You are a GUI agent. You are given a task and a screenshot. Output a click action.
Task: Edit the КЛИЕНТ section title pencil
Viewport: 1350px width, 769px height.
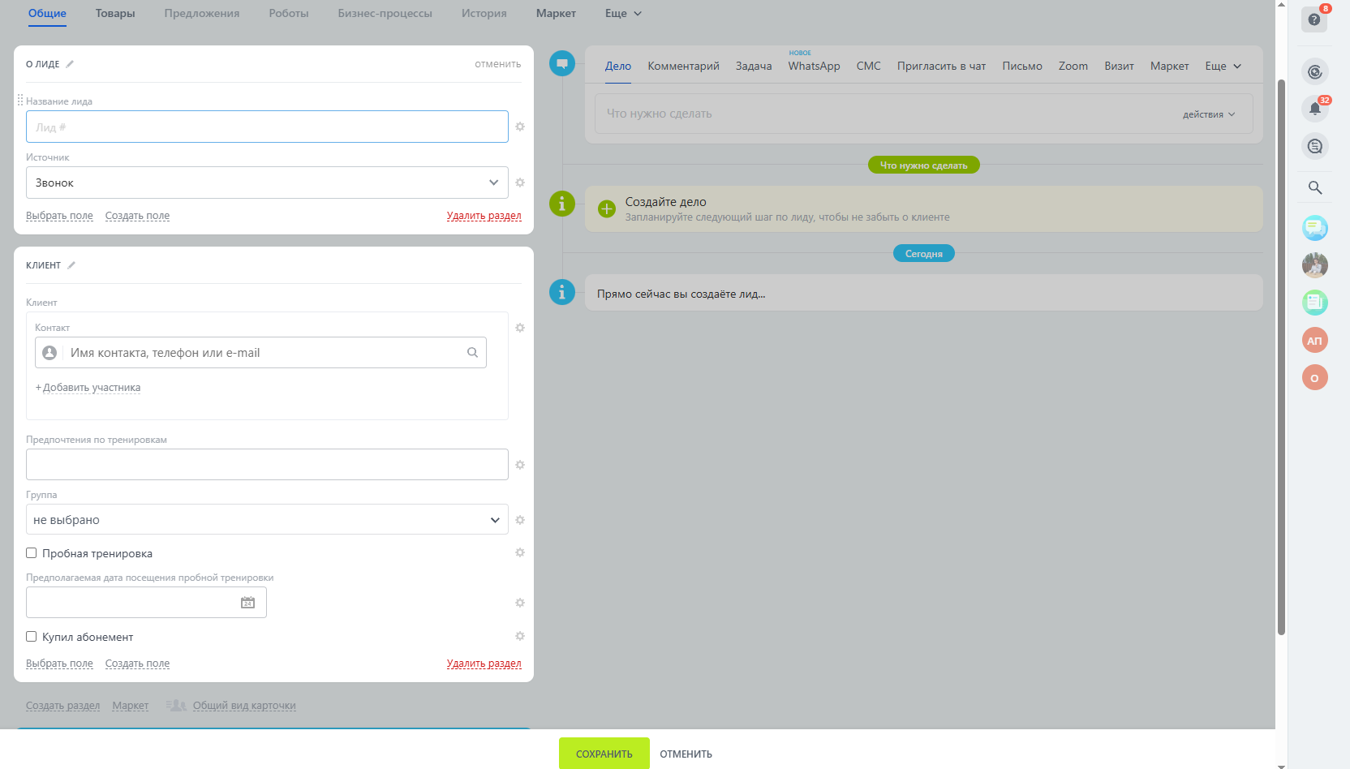[x=71, y=265]
